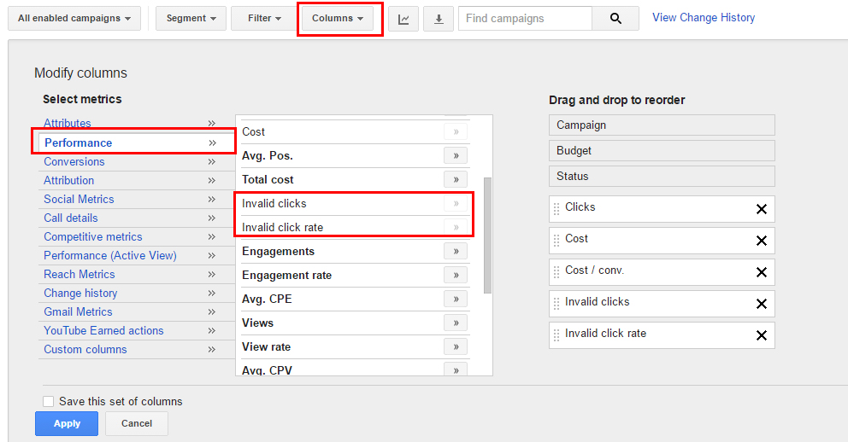The height and width of the screenshot is (442, 848).
Task: Click the Invalid click rate metric row
Action: click(x=354, y=227)
